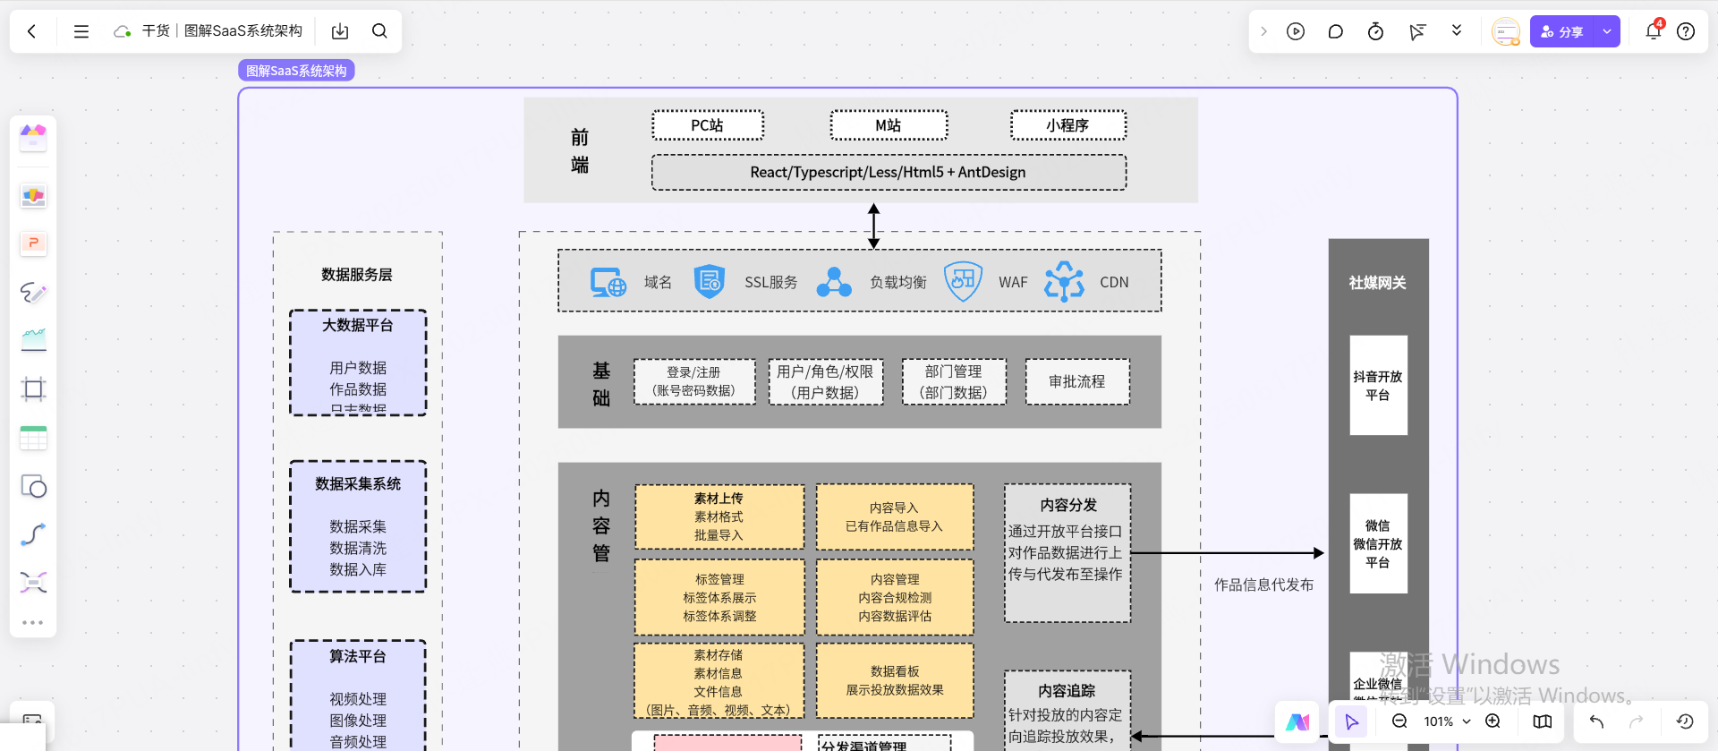Select the connector line tool
The image size is (1718, 751).
pos(33,534)
